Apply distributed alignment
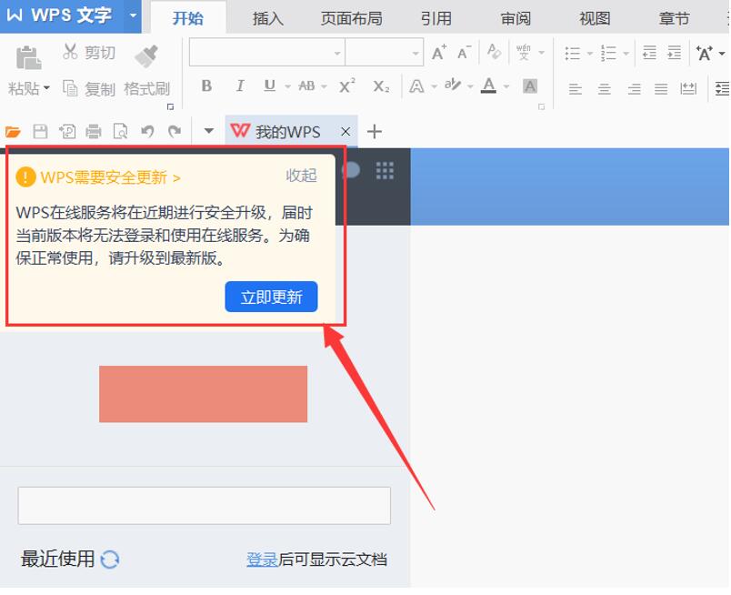731x595 pixels. pyautogui.click(x=688, y=88)
